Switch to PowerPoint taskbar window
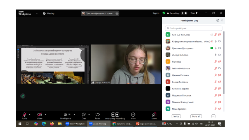This screenshot has width=249, height=140. (146, 124)
